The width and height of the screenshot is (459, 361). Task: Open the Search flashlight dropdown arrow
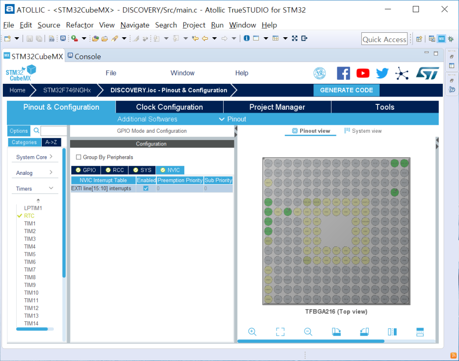coord(124,38)
